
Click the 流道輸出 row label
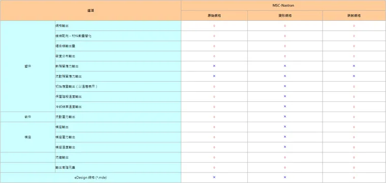[x=62, y=158]
